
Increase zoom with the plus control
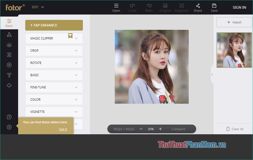click(x=160, y=129)
